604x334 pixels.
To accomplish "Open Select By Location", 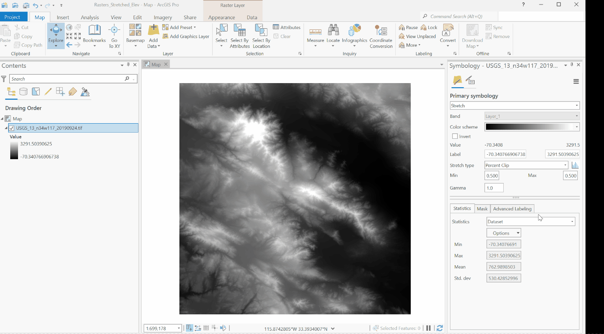I will [x=261, y=36].
